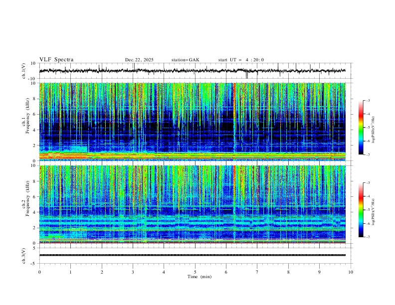Click the ch.1 spectrogram color scale bar

tap(361, 128)
